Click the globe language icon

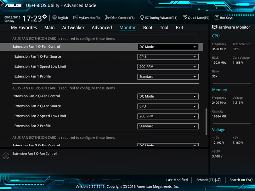click(55, 17)
